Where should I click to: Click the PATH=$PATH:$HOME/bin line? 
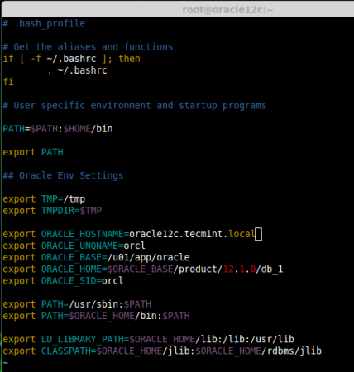coord(58,129)
